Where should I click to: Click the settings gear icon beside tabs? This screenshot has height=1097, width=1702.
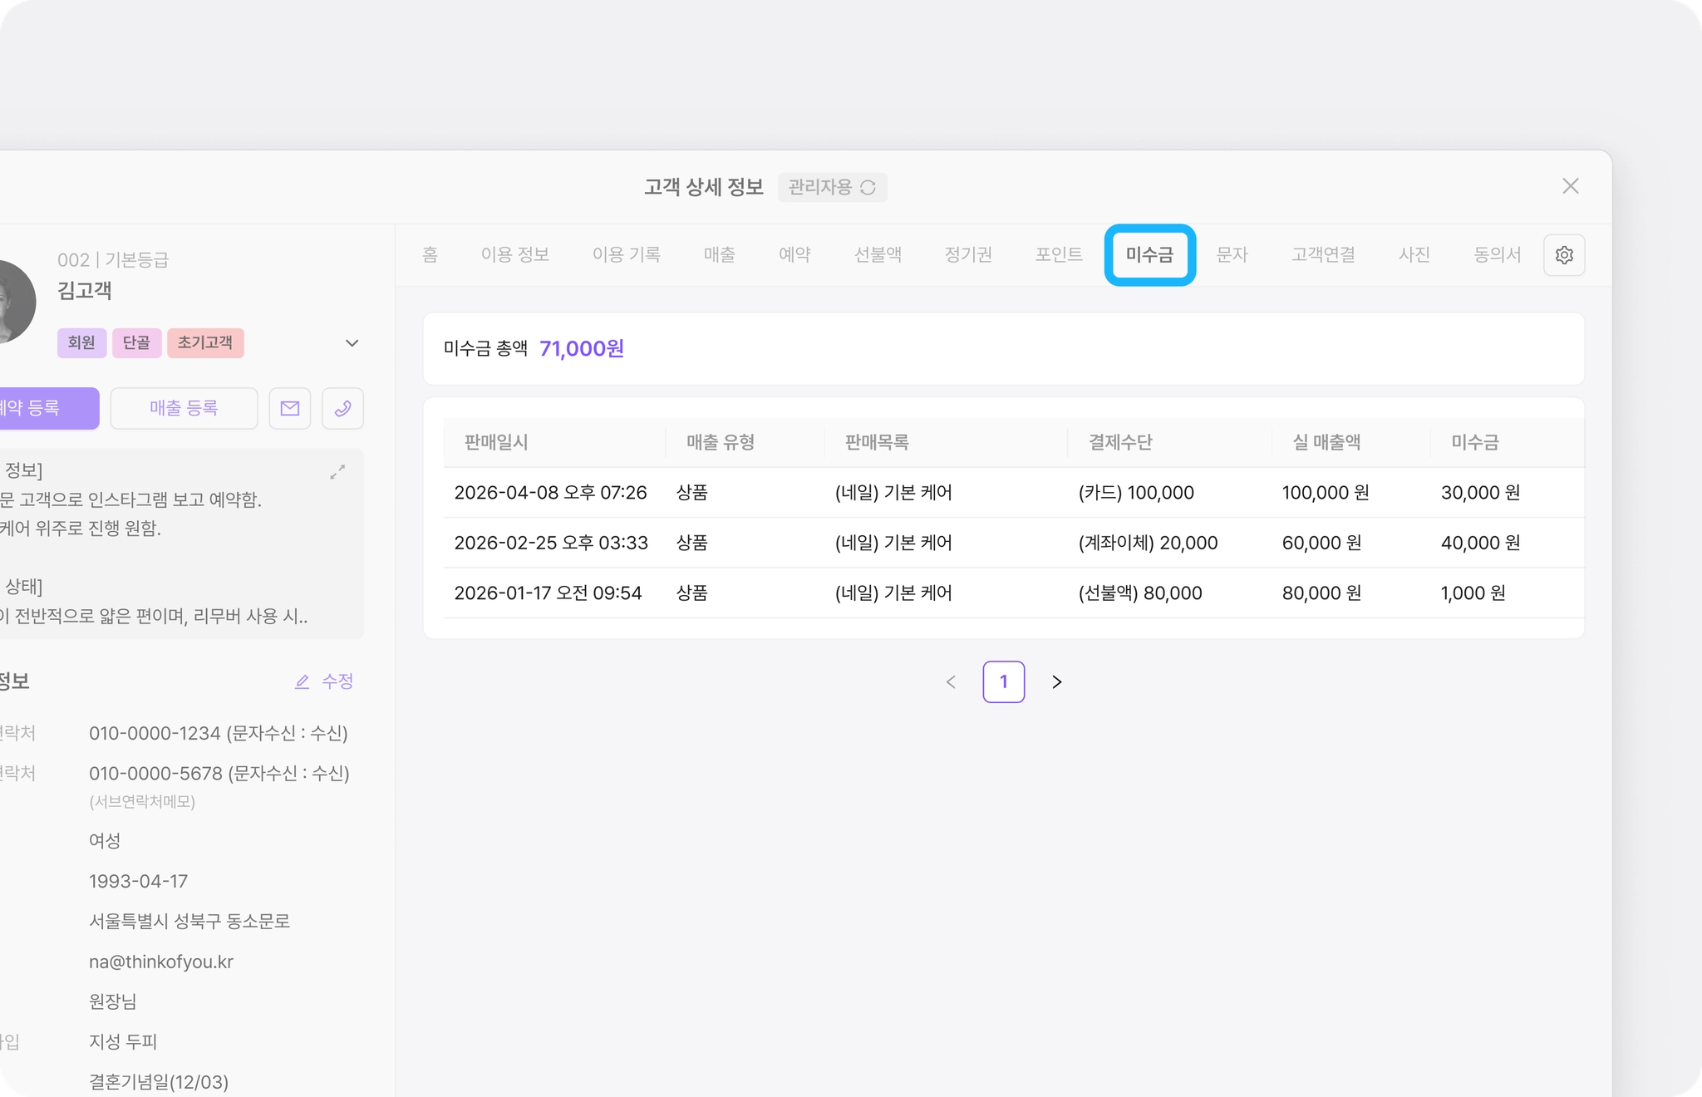[x=1563, y=255]
